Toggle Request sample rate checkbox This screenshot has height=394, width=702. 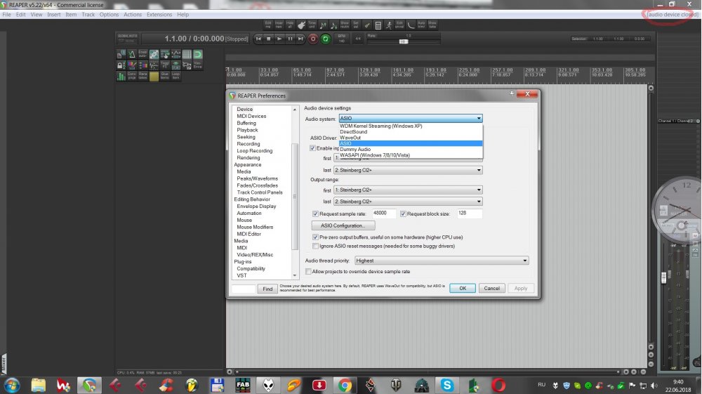tap(315, 214)
